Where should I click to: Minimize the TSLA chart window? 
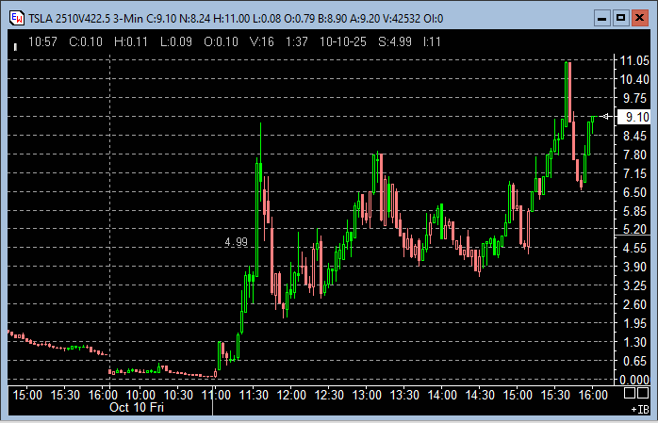tap(600, 17)
